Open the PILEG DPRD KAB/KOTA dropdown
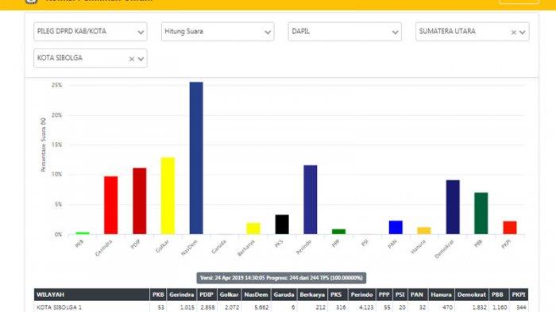The image size is (556, 312). tap(90, 32)
